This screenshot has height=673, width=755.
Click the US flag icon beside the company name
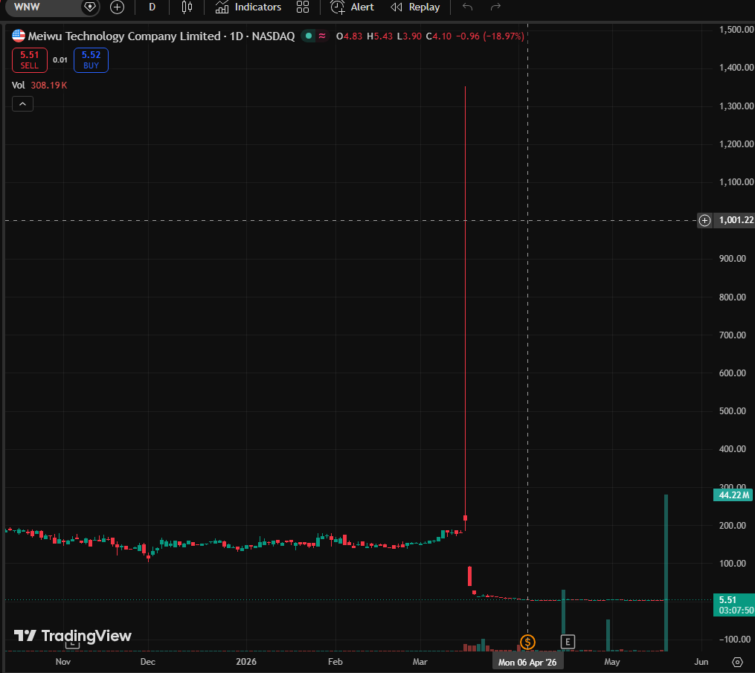[x=19, y=36]
